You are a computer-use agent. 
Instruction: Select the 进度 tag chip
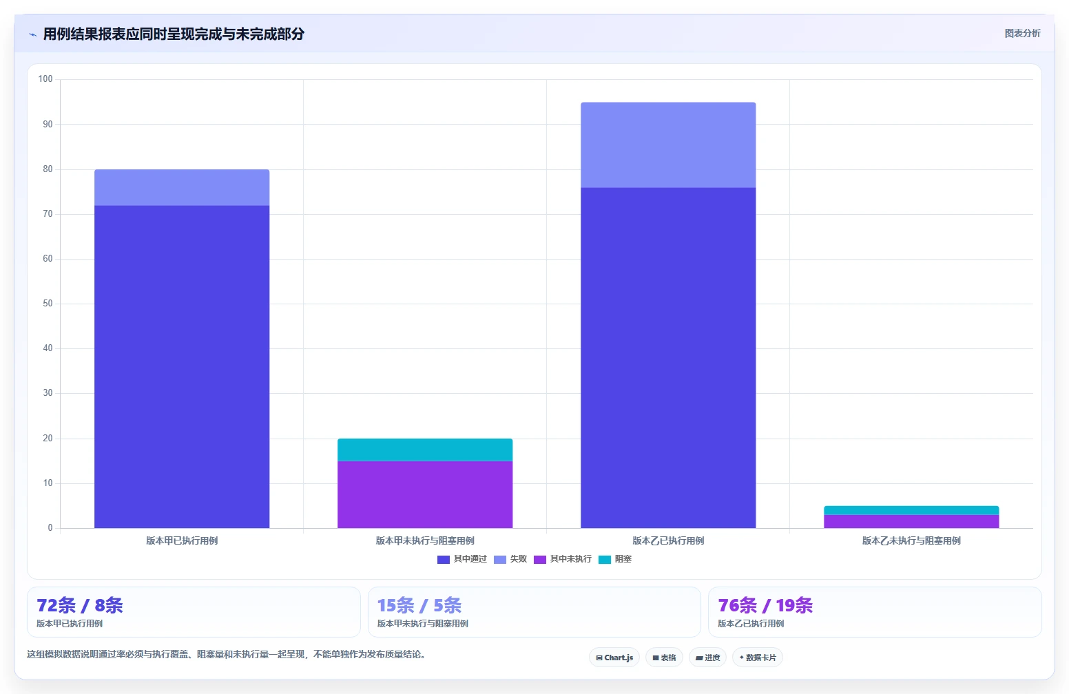click(708, 658)
